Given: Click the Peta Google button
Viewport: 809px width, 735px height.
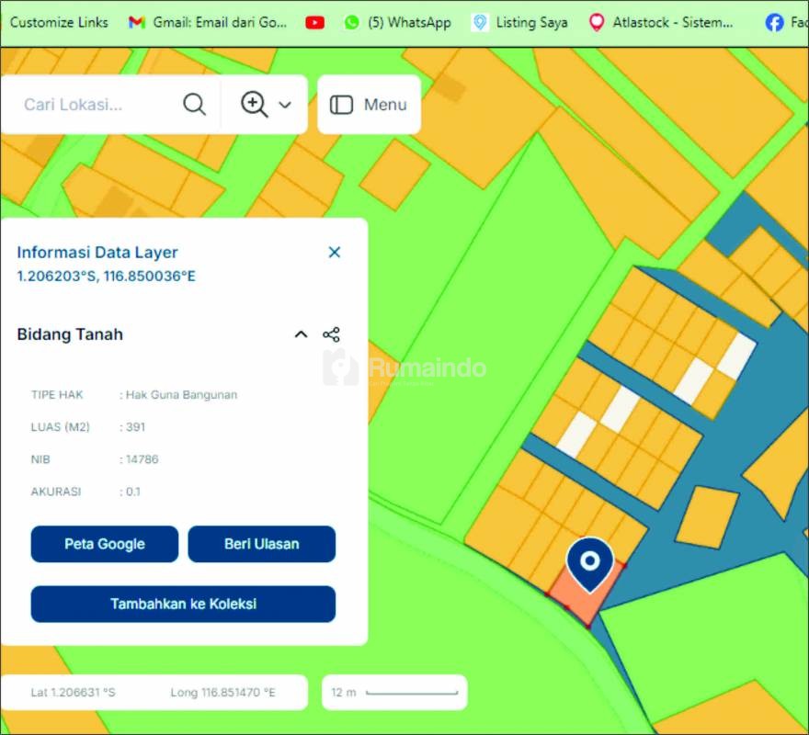Looking at the screenshot, I should [x=105, y=544].
